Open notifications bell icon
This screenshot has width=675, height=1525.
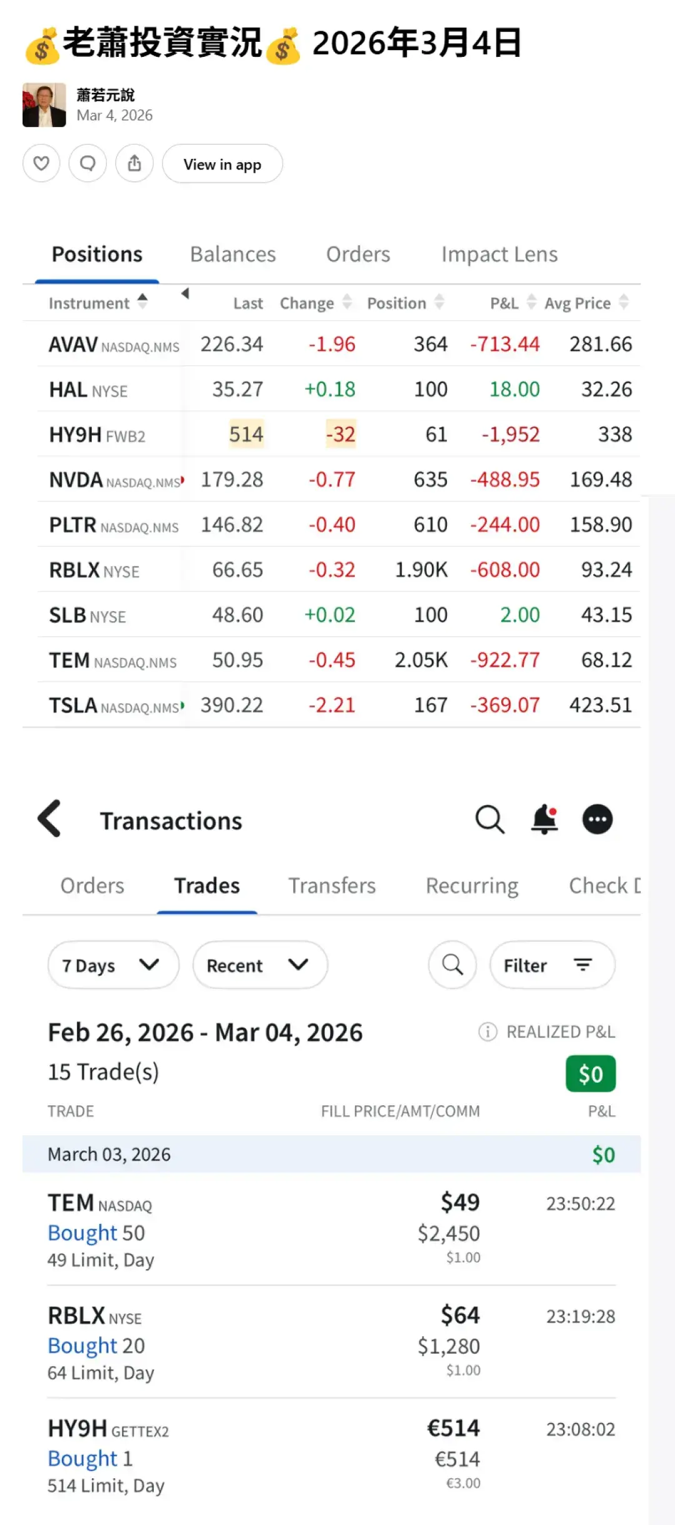pyautogui.click(x=544, y=819)
